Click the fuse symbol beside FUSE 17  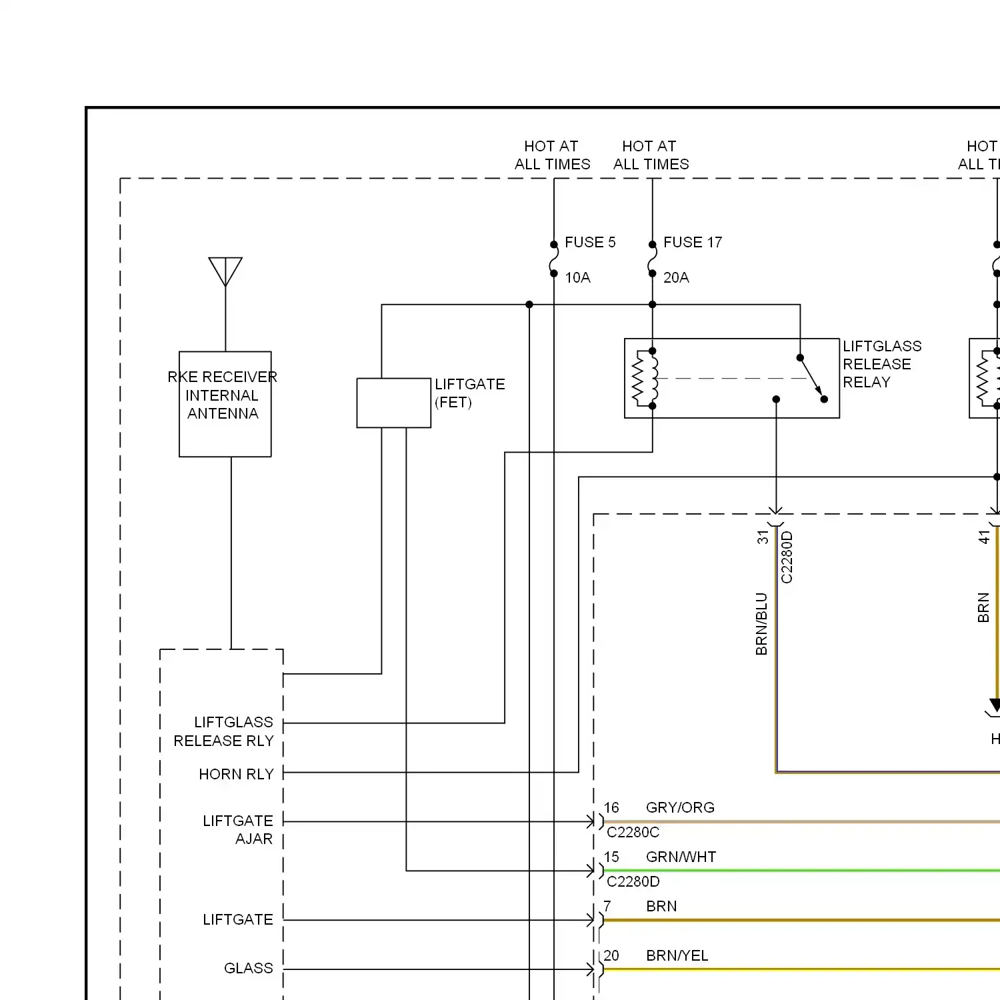652,259
